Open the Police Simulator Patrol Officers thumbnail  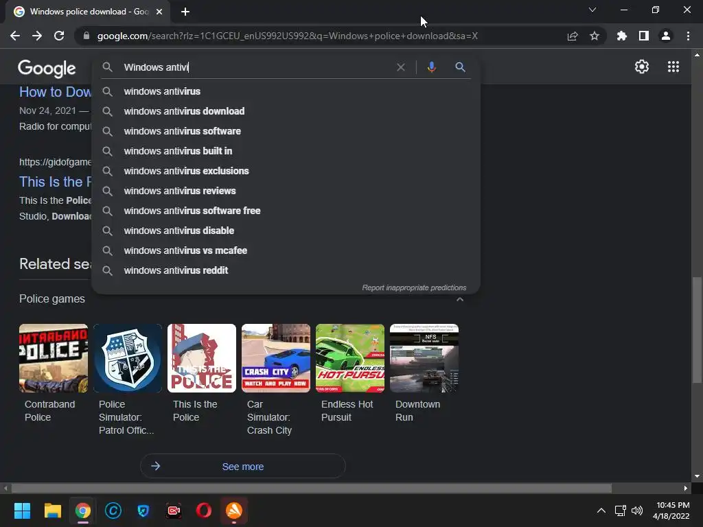(x=127, y=358)
